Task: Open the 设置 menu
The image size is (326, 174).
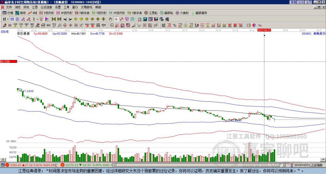Action: click(x=58, y=7)
